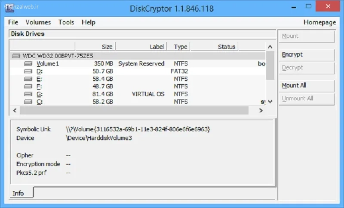Image resolution: width=344 pixels, height=208 pixels.
Task: Select the E: volume name
Action: 39,79
